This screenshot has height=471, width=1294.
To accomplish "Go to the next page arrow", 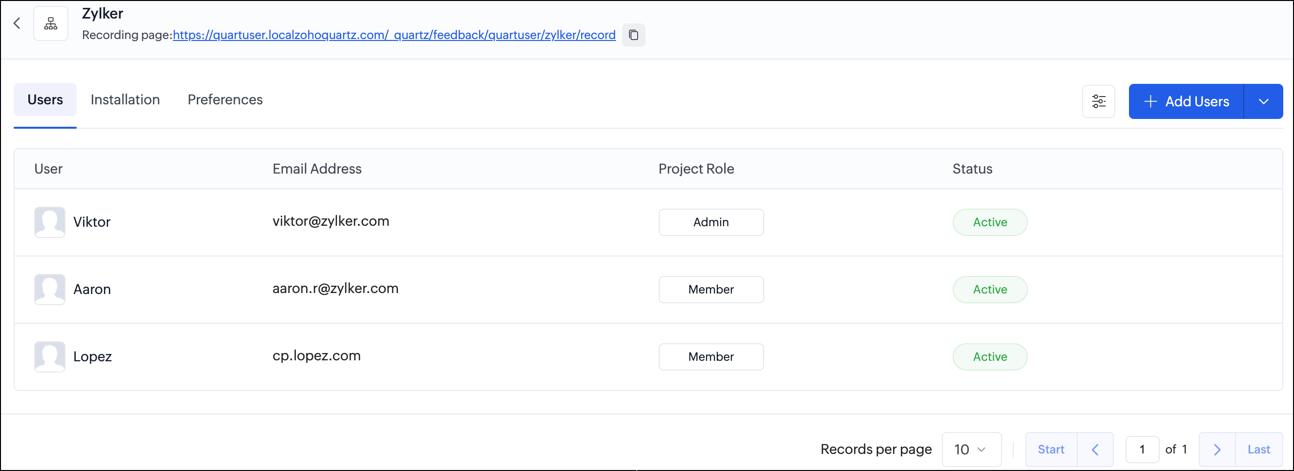I will point(1217,450).
